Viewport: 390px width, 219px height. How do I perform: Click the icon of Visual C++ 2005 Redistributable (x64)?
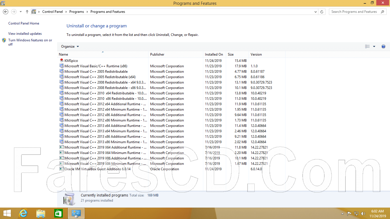[61, 77]
